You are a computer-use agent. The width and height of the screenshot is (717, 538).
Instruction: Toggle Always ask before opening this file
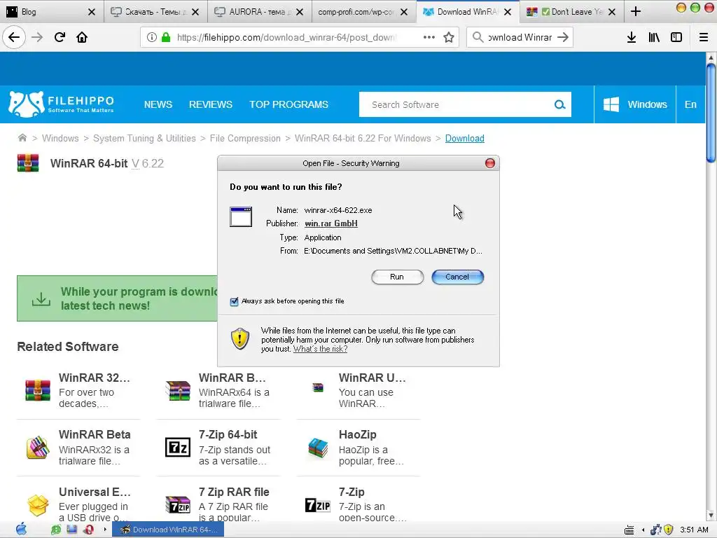point(234,301)
